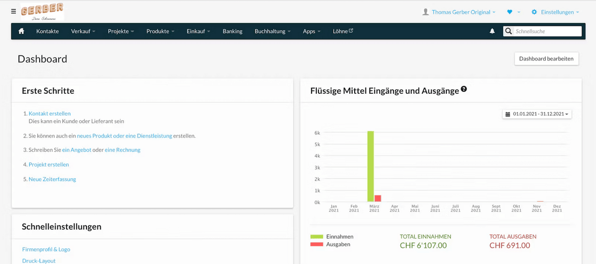
Task: Open the date range dropdown
Action: pyautogui.click(x=537, y=114)
